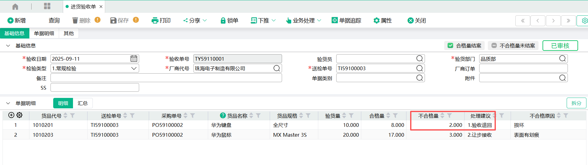The width and height of the screenshot is (588, 165).
Task: Collapse the 基础信息 section
Action: pyautogui.click(x=8, y=46)
